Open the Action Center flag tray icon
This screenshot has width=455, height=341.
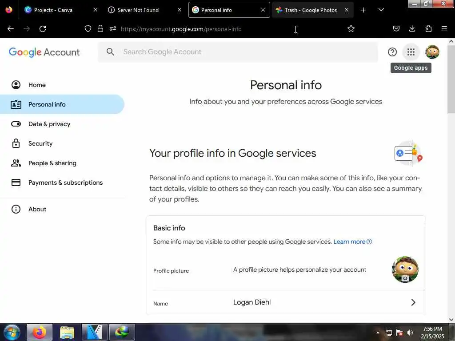pos(399,333)
